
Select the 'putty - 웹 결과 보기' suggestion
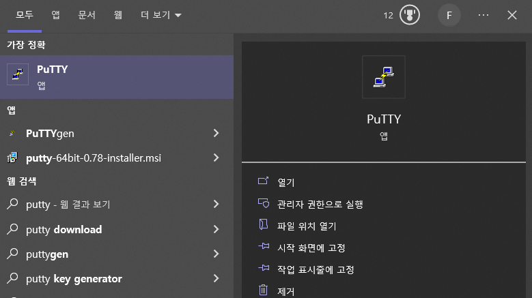(117, 204)
